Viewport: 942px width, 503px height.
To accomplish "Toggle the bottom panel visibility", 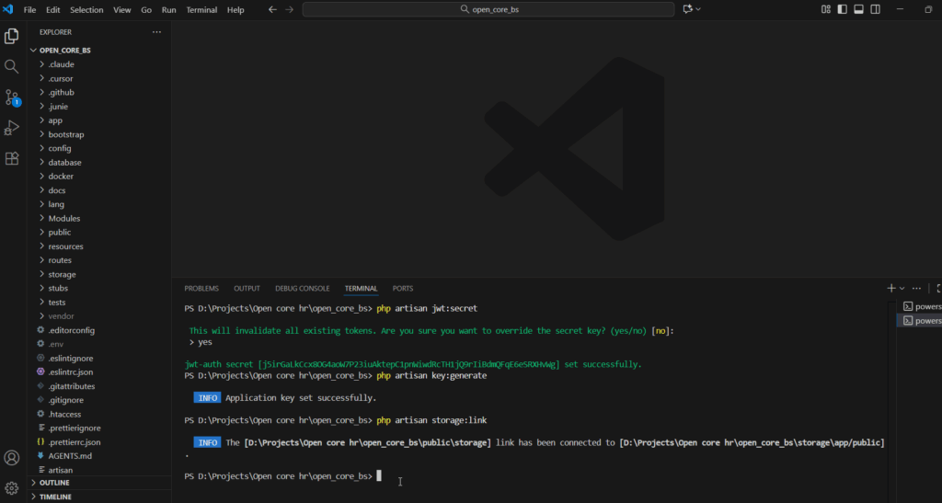I will [858, 9].
